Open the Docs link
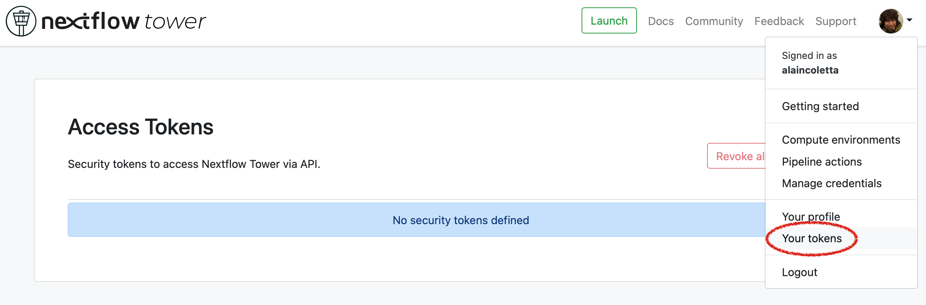Viewport: 926px width, 305px height. [660, 21]
